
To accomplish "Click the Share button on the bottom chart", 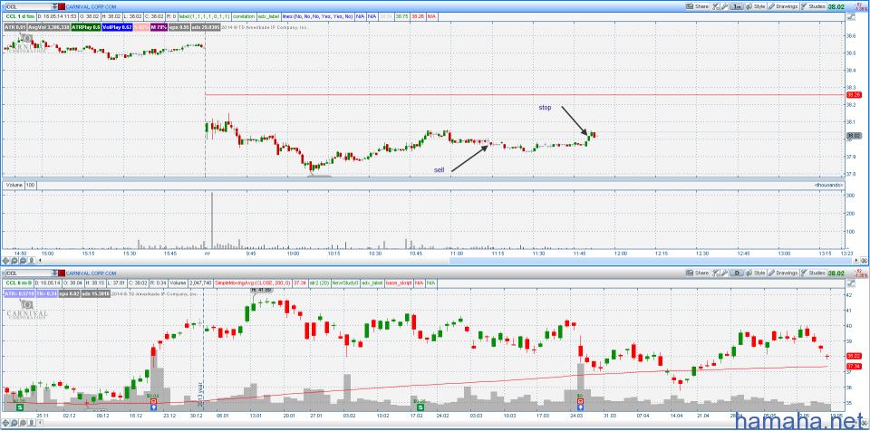I will (698, 273).
